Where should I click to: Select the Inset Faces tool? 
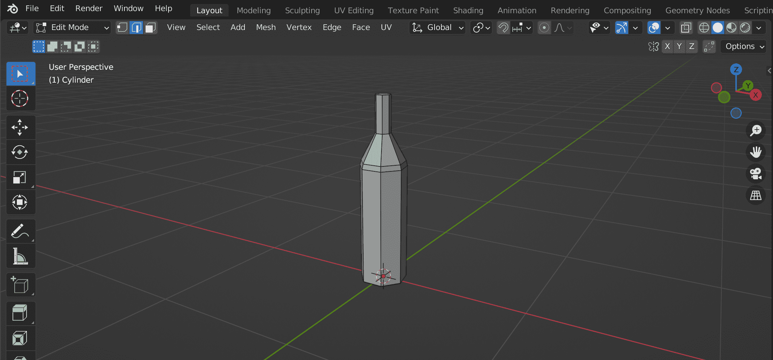click(21, 339)
